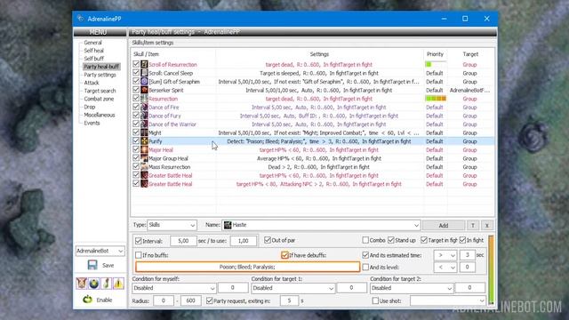This screenshot has width=569, height=320.
Task: Open the Target search section
Action: pyautogui.click(x=100, y=91)
